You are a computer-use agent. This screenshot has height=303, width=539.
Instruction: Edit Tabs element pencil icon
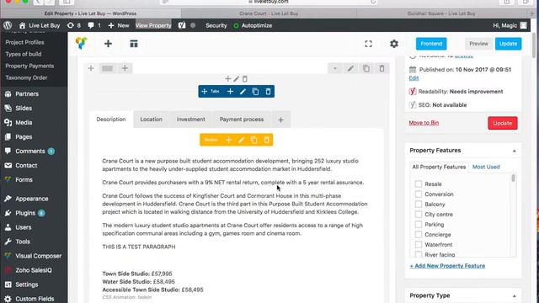(x=243, y=92)
